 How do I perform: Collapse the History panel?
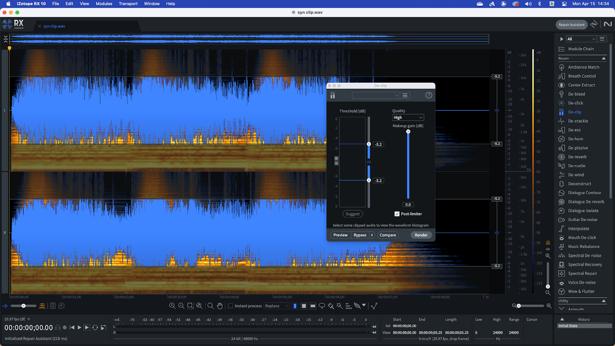pos(562,319)
